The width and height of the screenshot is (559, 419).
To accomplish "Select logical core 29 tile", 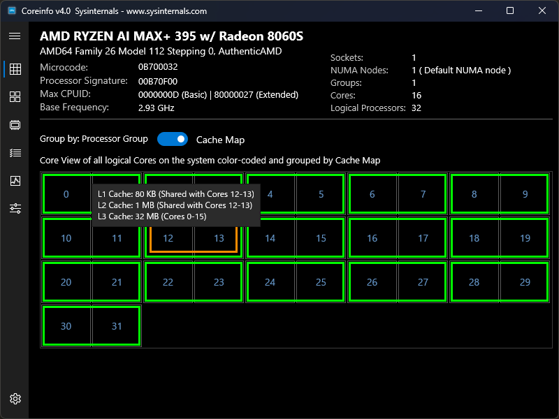I will pyautogui.click(x=525, y=282).
